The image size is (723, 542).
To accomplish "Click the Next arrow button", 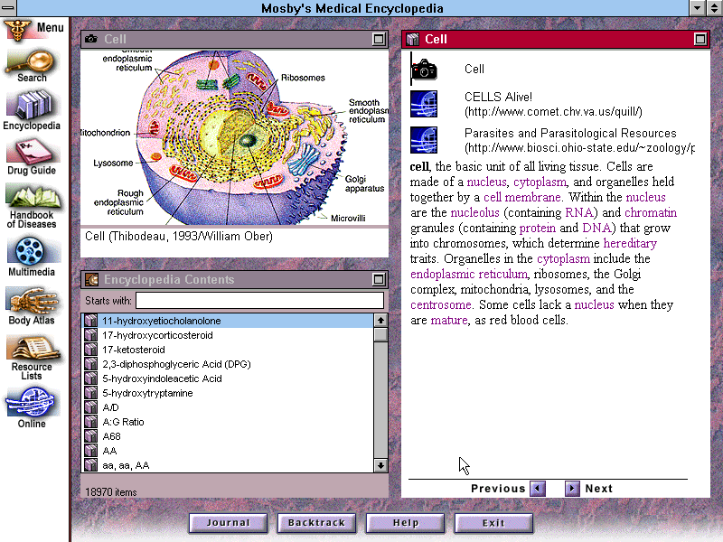I will click(x=572, y=488).
